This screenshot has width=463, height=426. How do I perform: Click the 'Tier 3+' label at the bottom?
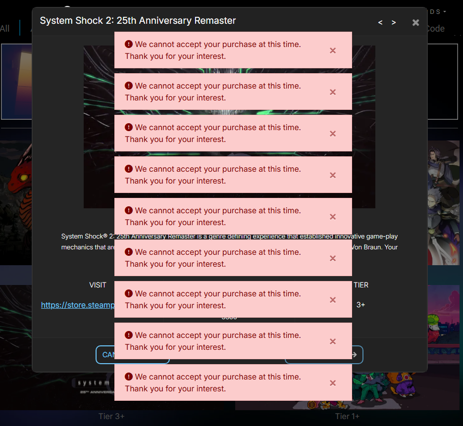[111, 416]
